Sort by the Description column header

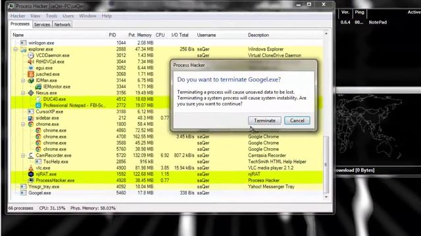point(259,35)
